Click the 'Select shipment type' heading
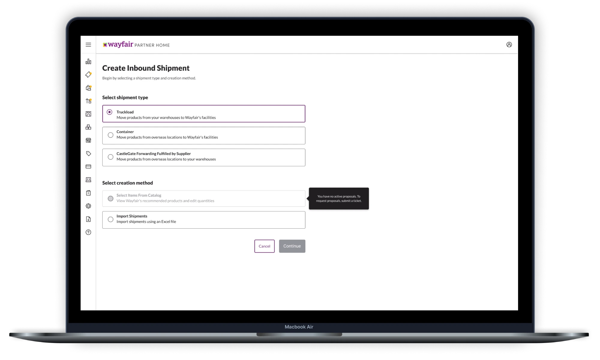The image size is (600, 360). pos(125,97)
